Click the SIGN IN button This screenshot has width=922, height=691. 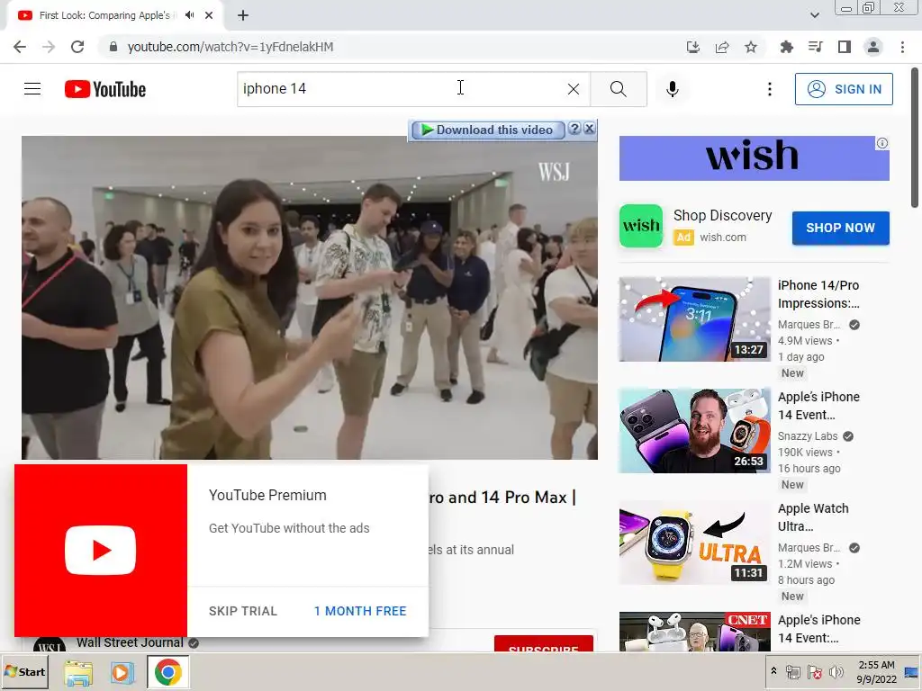point(844,89)
